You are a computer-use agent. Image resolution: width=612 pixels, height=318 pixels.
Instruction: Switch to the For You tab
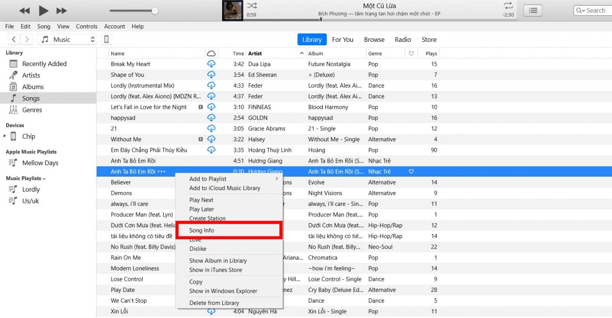[x=342, y=40]
